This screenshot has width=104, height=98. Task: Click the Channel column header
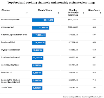coord(6,10)
